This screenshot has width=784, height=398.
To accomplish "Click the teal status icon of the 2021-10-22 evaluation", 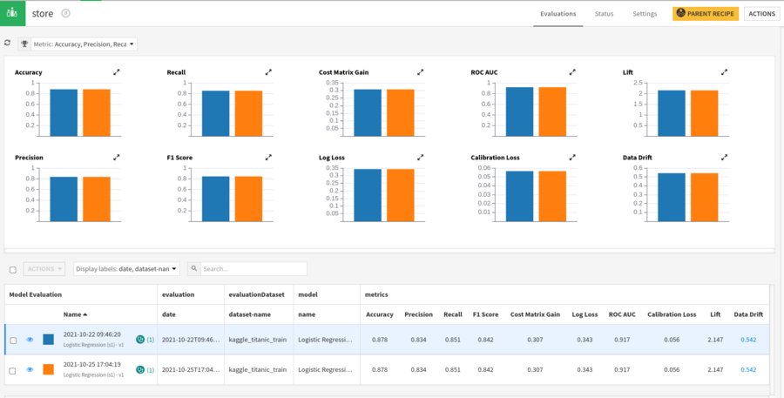I will tap(140, 340).
